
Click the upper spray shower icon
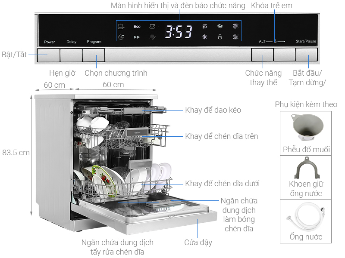(x=235, y=27)
